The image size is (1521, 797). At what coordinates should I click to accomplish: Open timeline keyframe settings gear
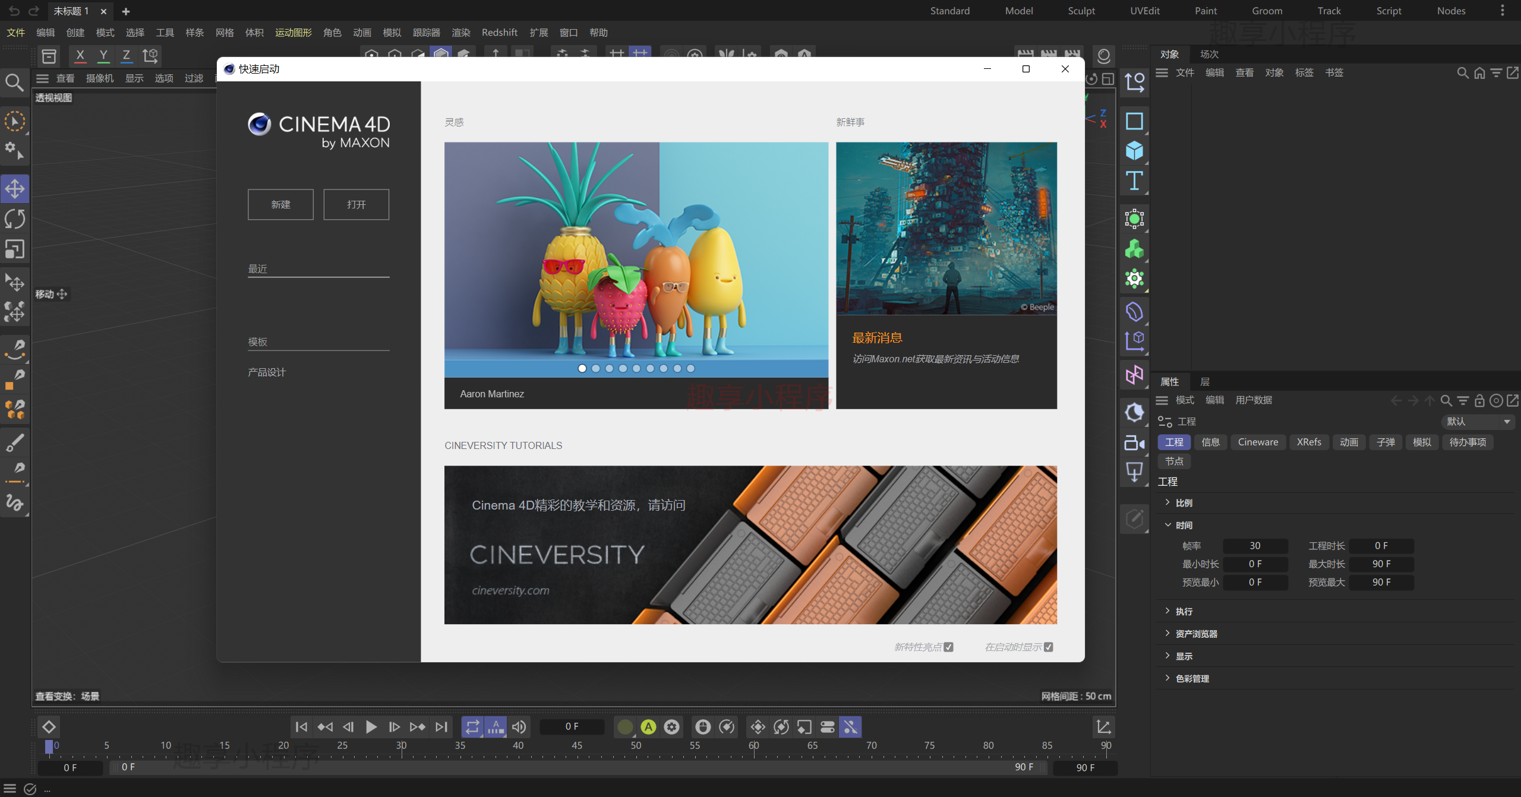(x=672, y=727)
